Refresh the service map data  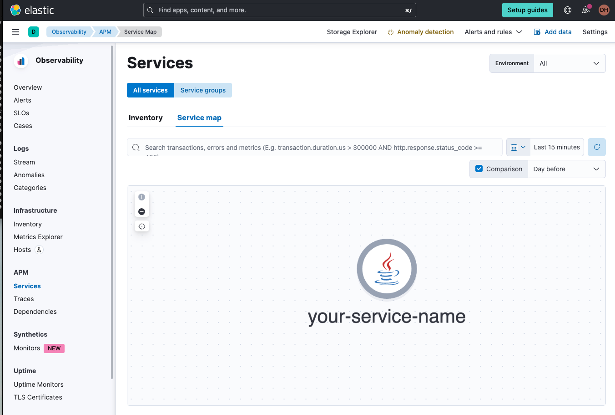[596, 147]
